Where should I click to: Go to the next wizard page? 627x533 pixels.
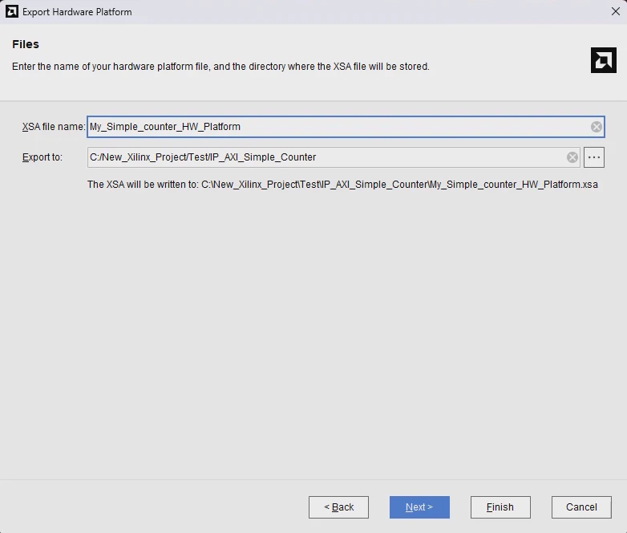[419, 507]
